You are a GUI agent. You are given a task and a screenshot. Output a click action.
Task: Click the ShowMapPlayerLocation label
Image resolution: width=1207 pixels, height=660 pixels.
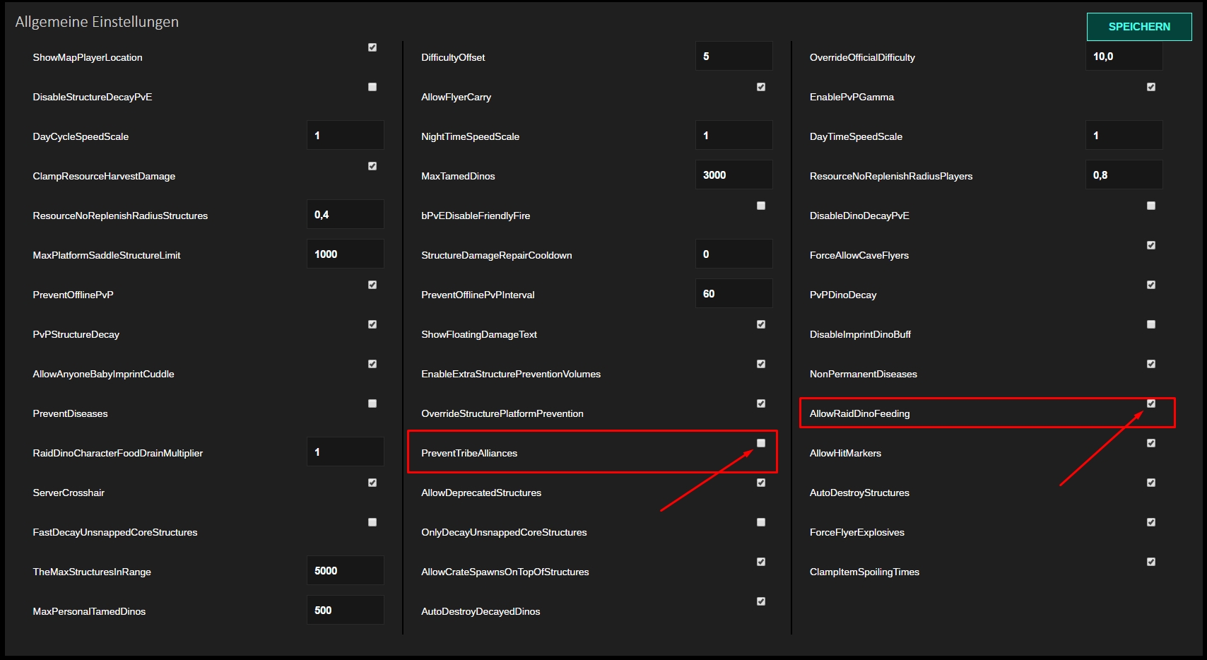click(88, 57)
